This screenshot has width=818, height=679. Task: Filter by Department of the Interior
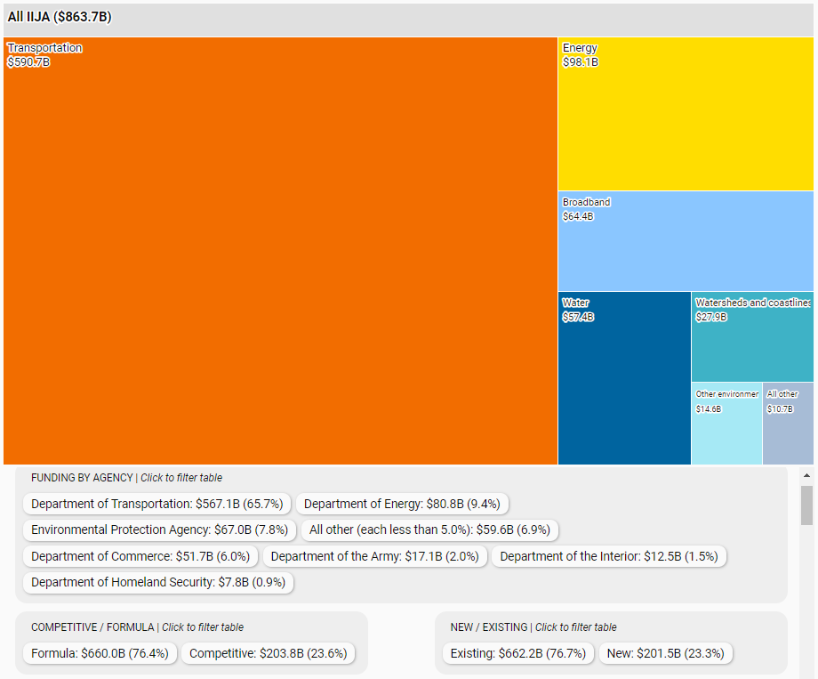610,556
